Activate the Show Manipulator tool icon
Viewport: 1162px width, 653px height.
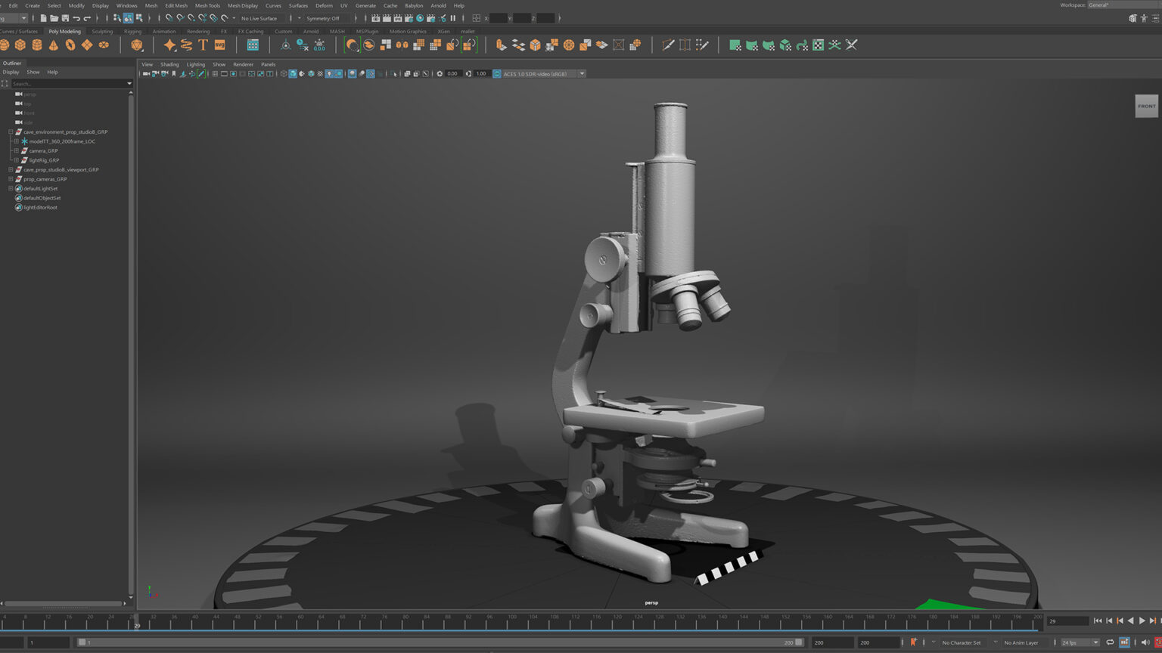pyautogui.click(x=286, y=45)
